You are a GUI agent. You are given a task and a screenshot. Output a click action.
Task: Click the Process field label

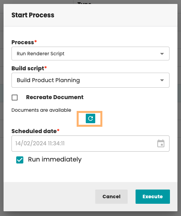click(24, 42)
